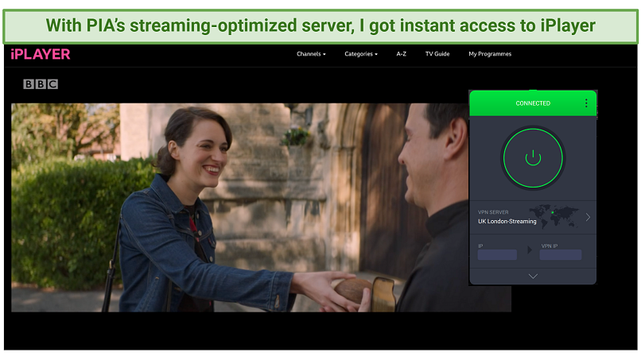Open the PIA three-dot options menu
Viewport: 641px width, 360px height.
[x=586, y=103]
